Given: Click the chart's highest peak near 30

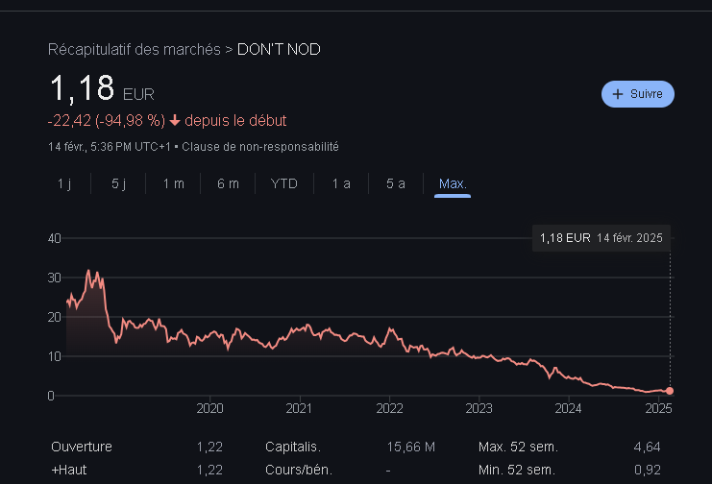Looking at the screenshot, I should pyautogui.click(x=89, y=272).
